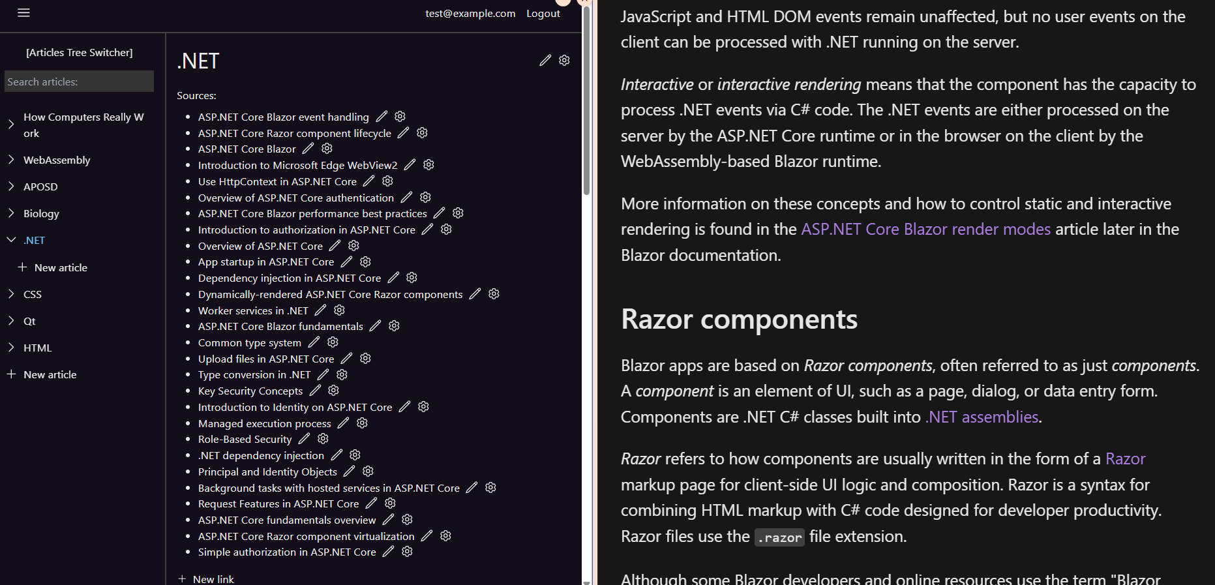Open '.NET assemblies' link
The image size is (1215, 585).
click(982, 417)
